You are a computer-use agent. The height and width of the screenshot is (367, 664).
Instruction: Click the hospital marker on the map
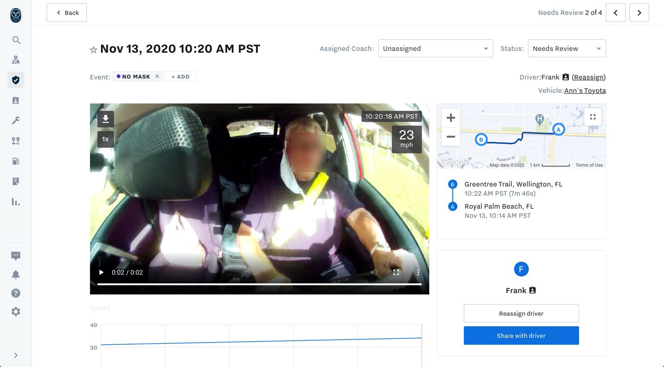[x=539, y=120]
